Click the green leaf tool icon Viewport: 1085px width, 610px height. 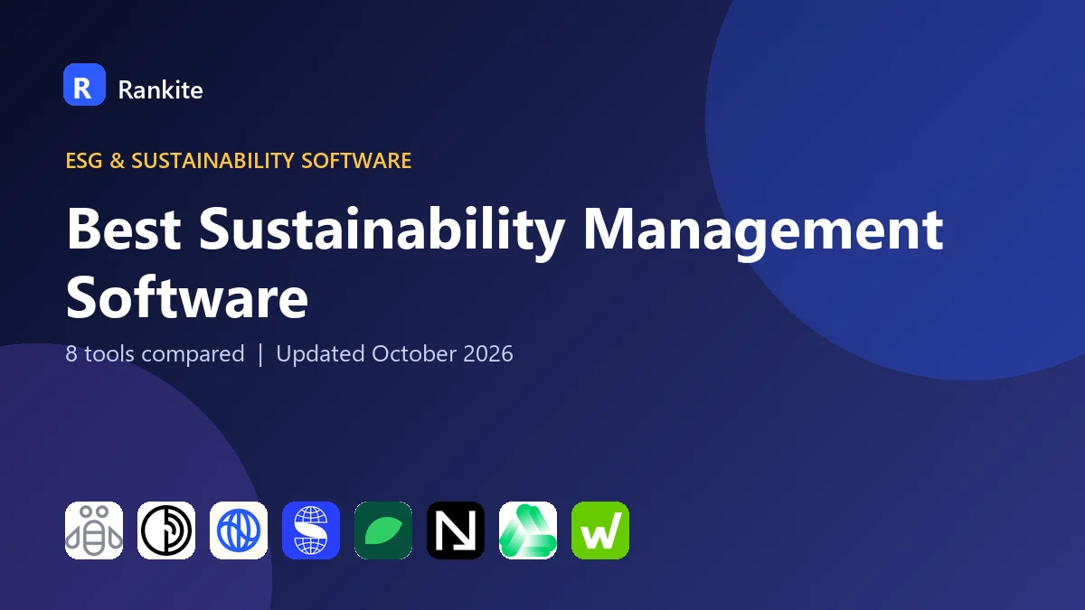pyautogui.click(x=383, y=530)
